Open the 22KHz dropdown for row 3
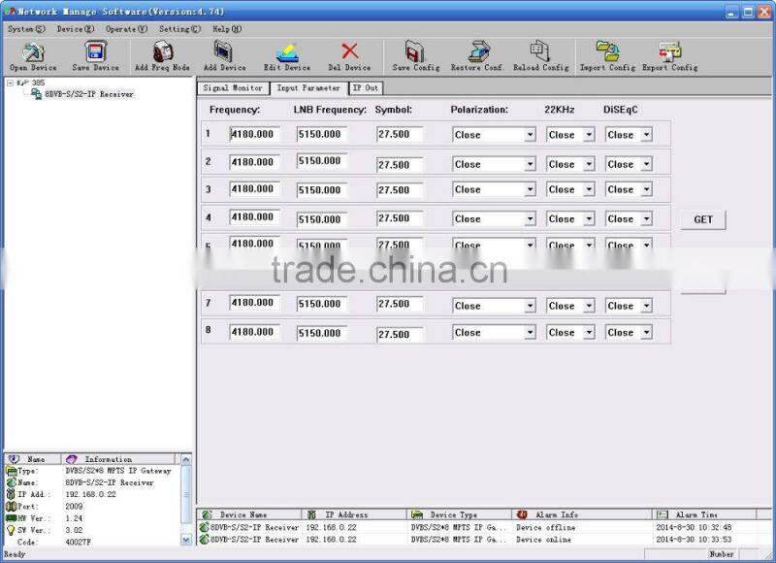The image size is (776, 563). coord(589,191)
